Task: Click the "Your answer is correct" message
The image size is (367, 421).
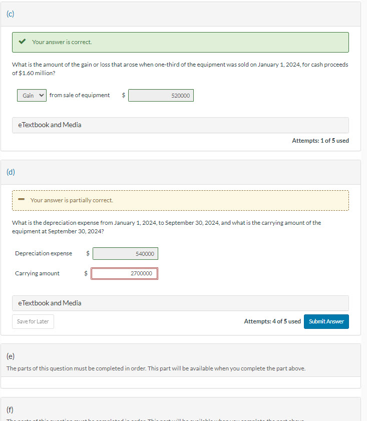Action: tap(62, 42)
